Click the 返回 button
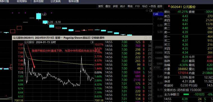 pyautogui.click(x=160, y=6)
